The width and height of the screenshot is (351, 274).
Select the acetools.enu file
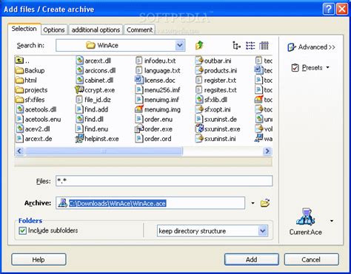point(39,120)
